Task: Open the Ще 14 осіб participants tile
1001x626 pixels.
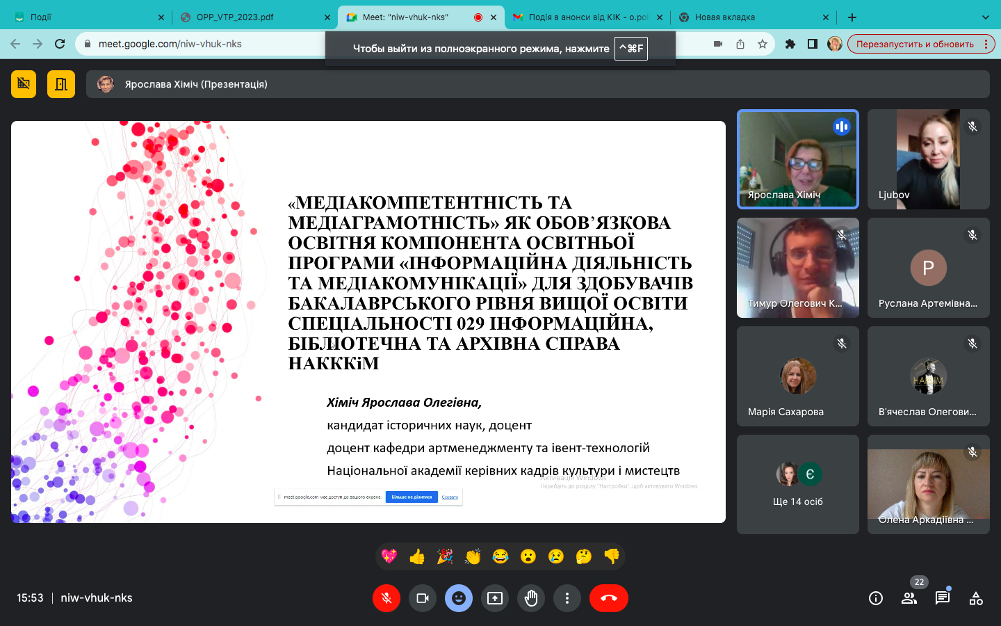Action: (797, 485)
